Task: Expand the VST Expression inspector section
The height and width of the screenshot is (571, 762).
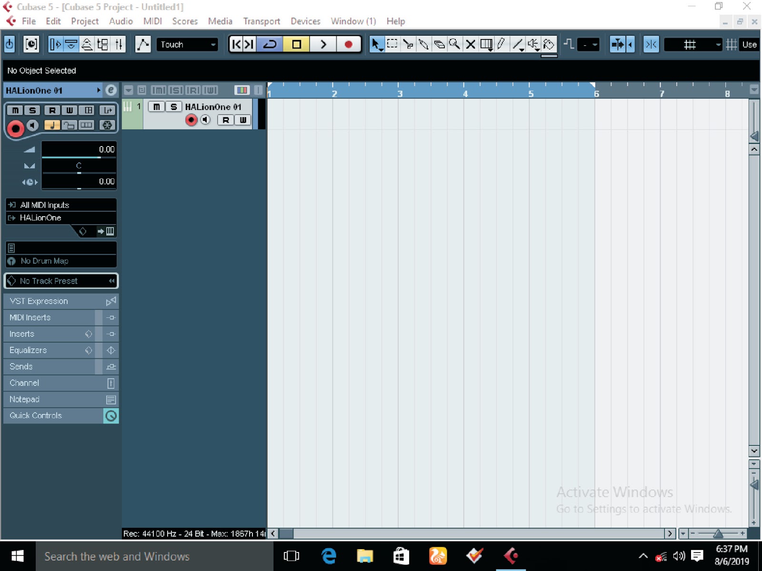Action: pos(61,301)
